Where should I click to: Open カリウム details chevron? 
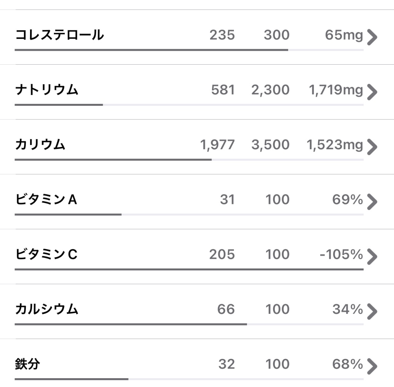[x=372, y=147]
